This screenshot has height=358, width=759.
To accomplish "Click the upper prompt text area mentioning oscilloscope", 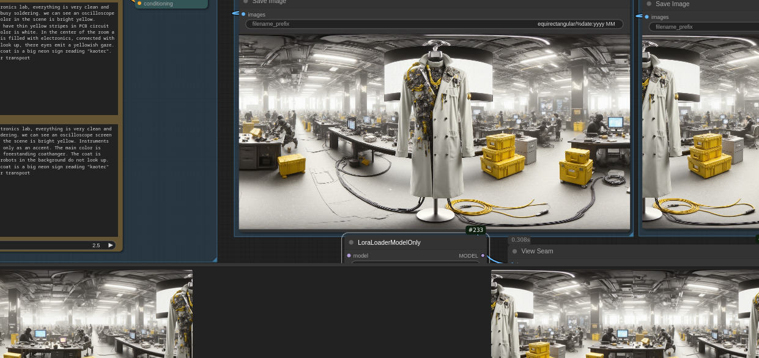I will click(x=59, y=58).
